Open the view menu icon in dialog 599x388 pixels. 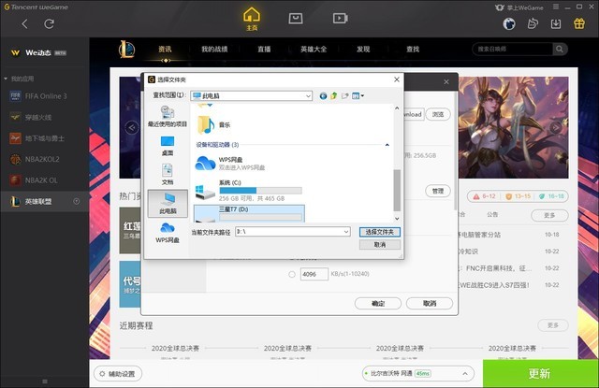(x=358, y=95)
